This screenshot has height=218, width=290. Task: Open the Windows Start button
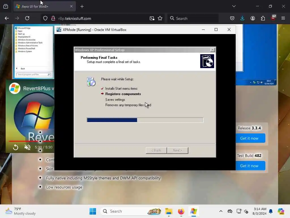point(93,211)
